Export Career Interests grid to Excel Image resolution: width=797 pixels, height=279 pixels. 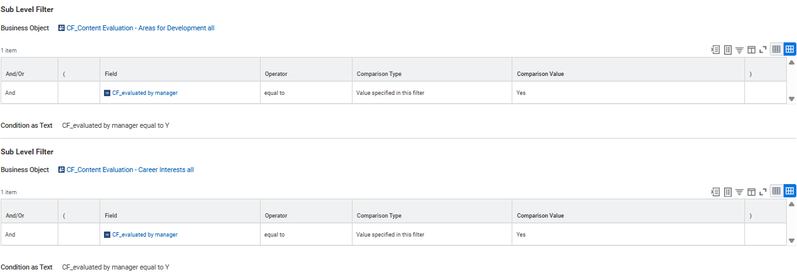(x=715, y=192)
